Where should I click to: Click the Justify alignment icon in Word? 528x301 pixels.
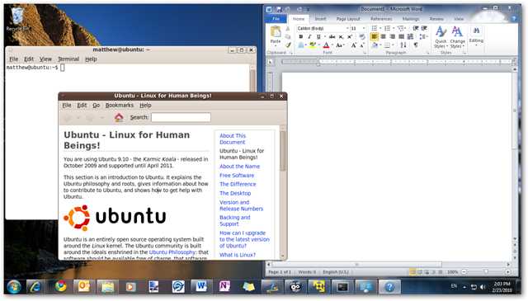click(401, 37)
